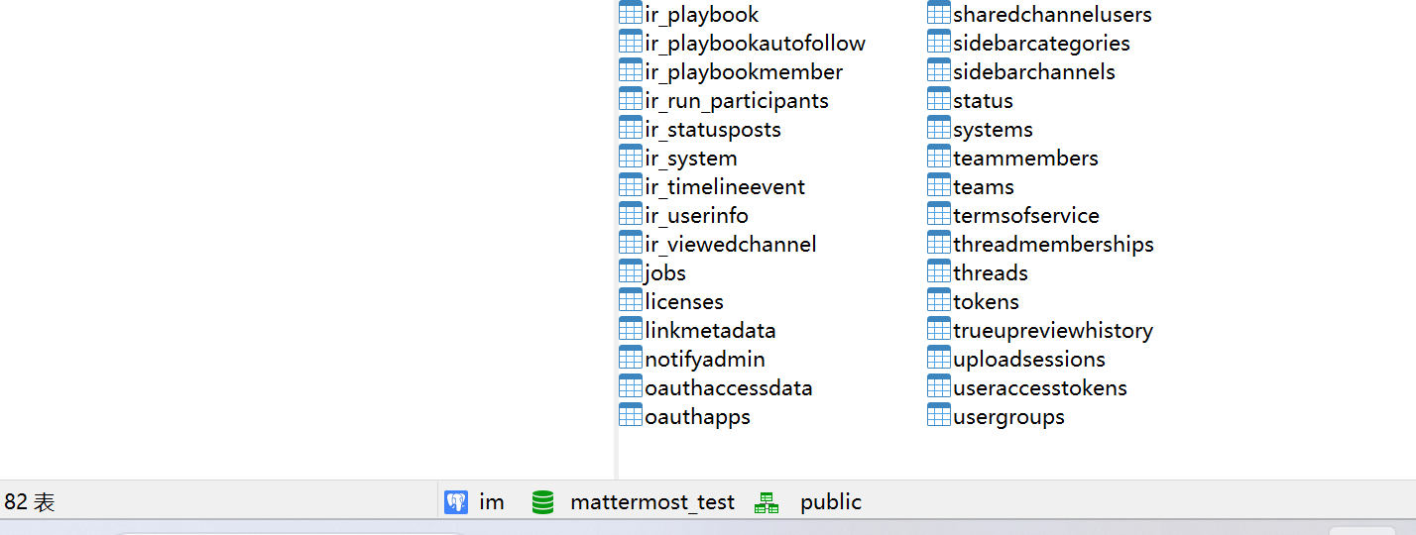Click the table icon beside oauthapps
This screenshot has height=535, width=1416.
point(630,415)
